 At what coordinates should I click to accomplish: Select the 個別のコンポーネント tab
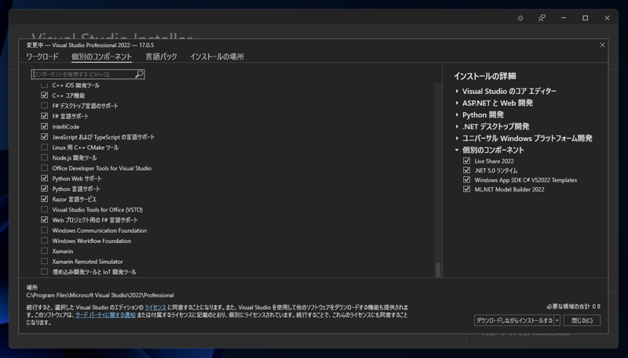coord(101,56)
